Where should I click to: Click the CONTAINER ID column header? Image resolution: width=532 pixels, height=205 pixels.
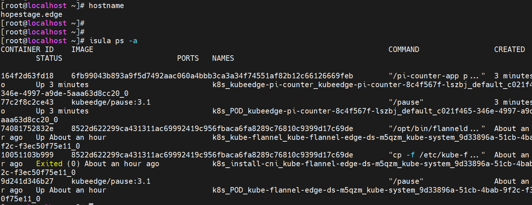pos(27,49)
